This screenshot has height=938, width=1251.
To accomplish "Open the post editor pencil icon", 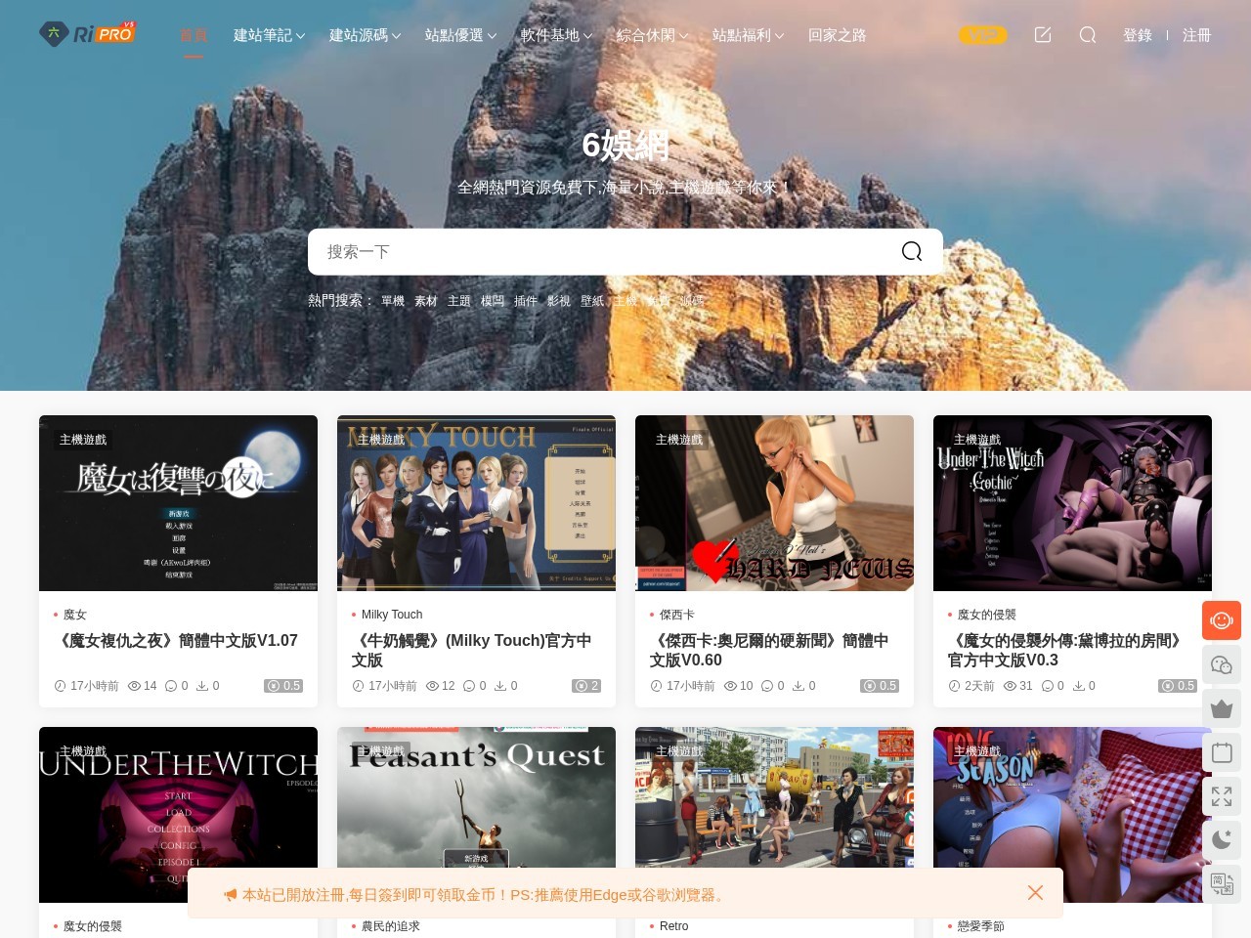I will tap(1043, 35).
